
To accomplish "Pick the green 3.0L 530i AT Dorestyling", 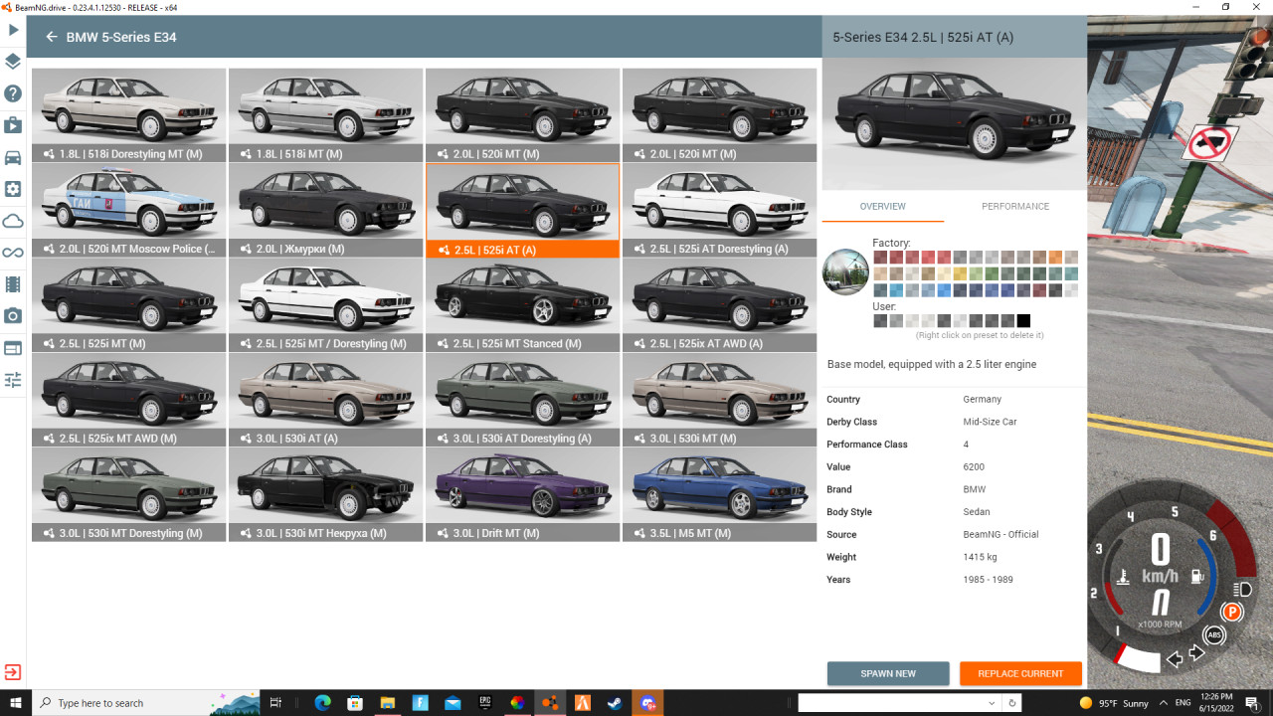I will [523, 399].
